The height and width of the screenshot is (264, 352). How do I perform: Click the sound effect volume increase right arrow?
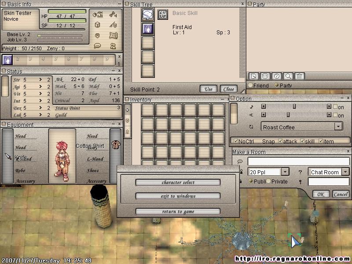pos(329,115)
